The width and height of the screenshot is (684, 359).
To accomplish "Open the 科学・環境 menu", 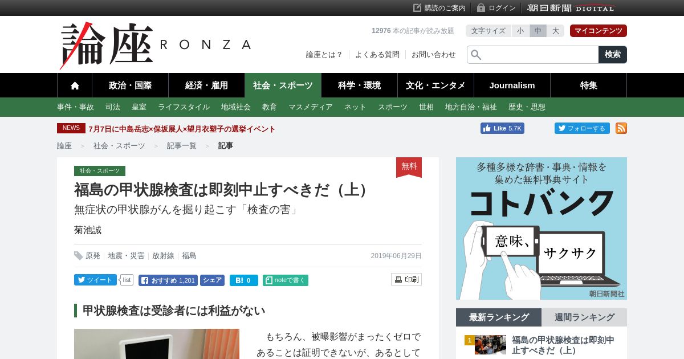I will 359,85.
